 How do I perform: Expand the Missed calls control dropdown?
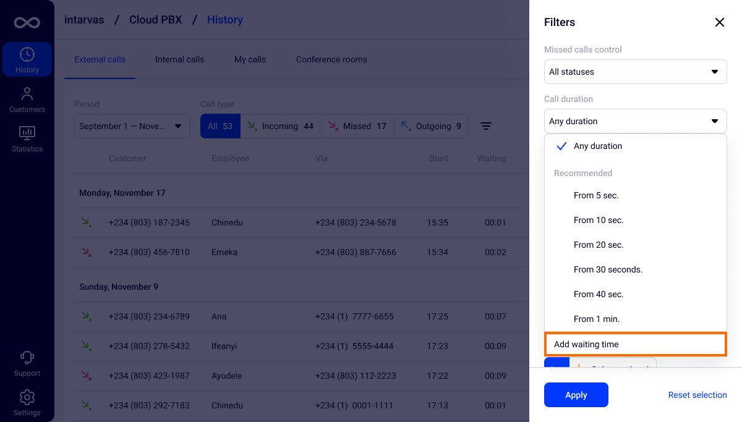pyautogui.click(x=635, y=72)
